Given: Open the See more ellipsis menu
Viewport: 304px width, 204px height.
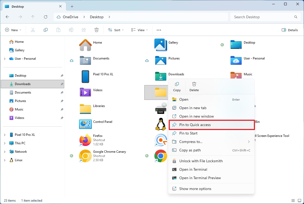Looking at the screenshot, I should click(159, 30).
